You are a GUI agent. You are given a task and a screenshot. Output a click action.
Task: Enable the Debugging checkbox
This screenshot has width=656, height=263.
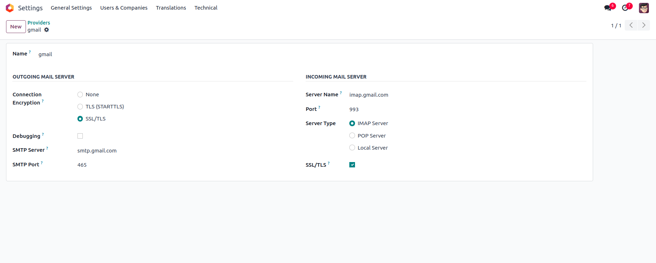[80, 136]
